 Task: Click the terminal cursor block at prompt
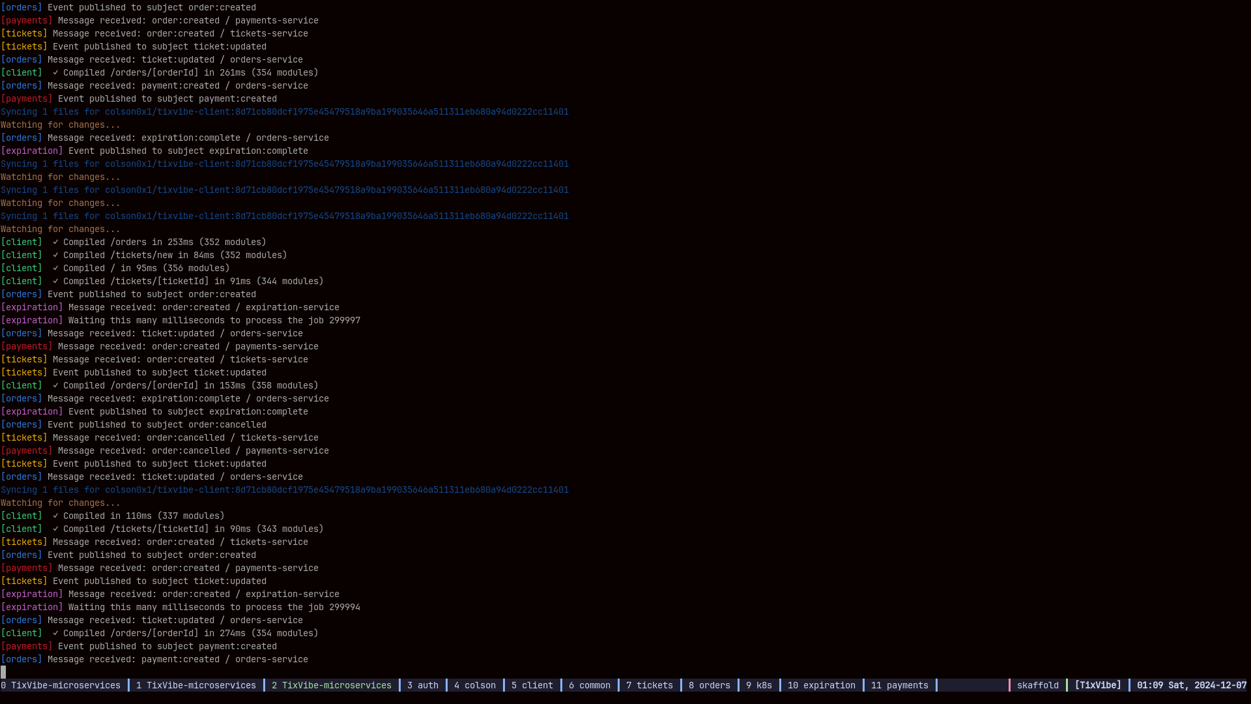tap(3, 672)
